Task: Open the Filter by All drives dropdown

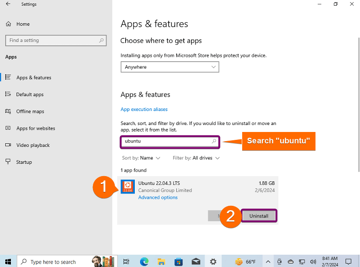Action: (196, 158)
